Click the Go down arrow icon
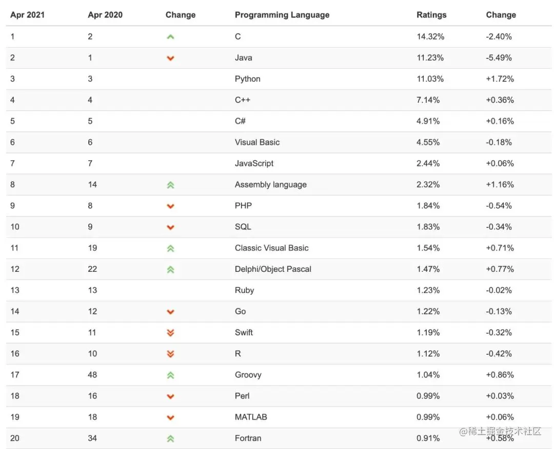Screen dimensions: 554x449 pos(170,312)
